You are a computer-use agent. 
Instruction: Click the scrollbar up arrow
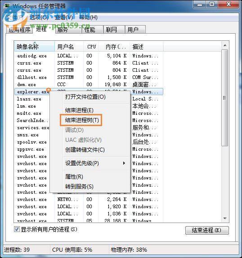pyautogui.click(x=225, y=45)
